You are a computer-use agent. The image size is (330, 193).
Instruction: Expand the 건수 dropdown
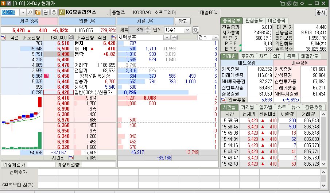pos(215,38)
